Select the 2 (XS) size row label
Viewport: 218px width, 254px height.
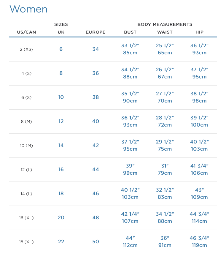tap(26, 49)
